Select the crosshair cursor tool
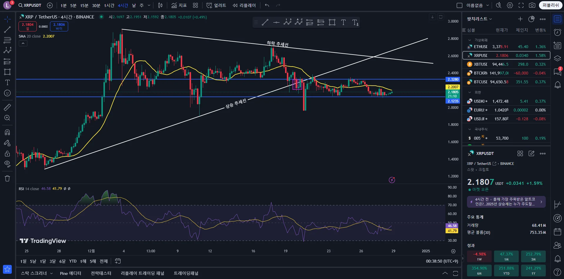 [x=7, y=19]
